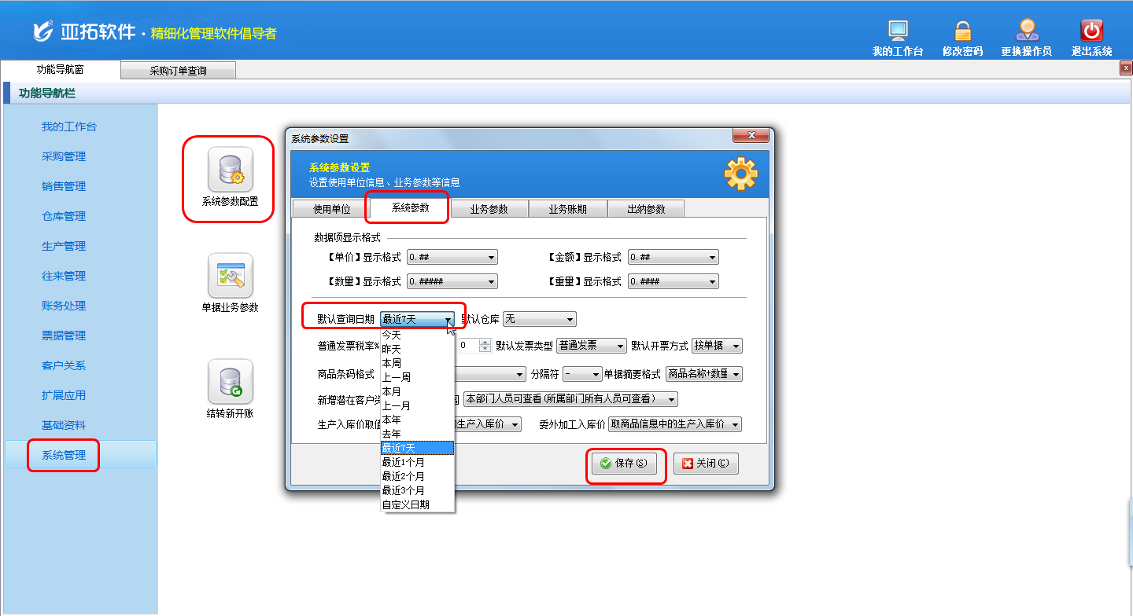Click the gear icon in dialog header
Image resolution: width=1133 pixels, height=616 pixels.
740,174
